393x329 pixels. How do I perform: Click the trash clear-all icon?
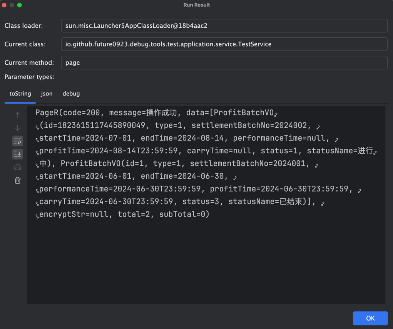tap(18, 180)
